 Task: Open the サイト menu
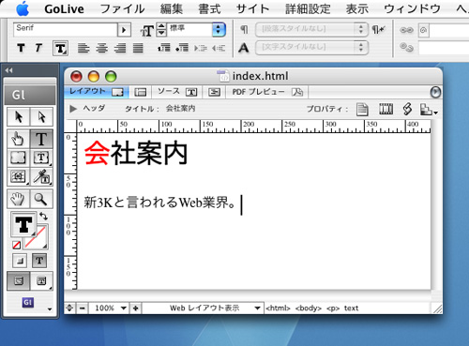pos(252,8)
